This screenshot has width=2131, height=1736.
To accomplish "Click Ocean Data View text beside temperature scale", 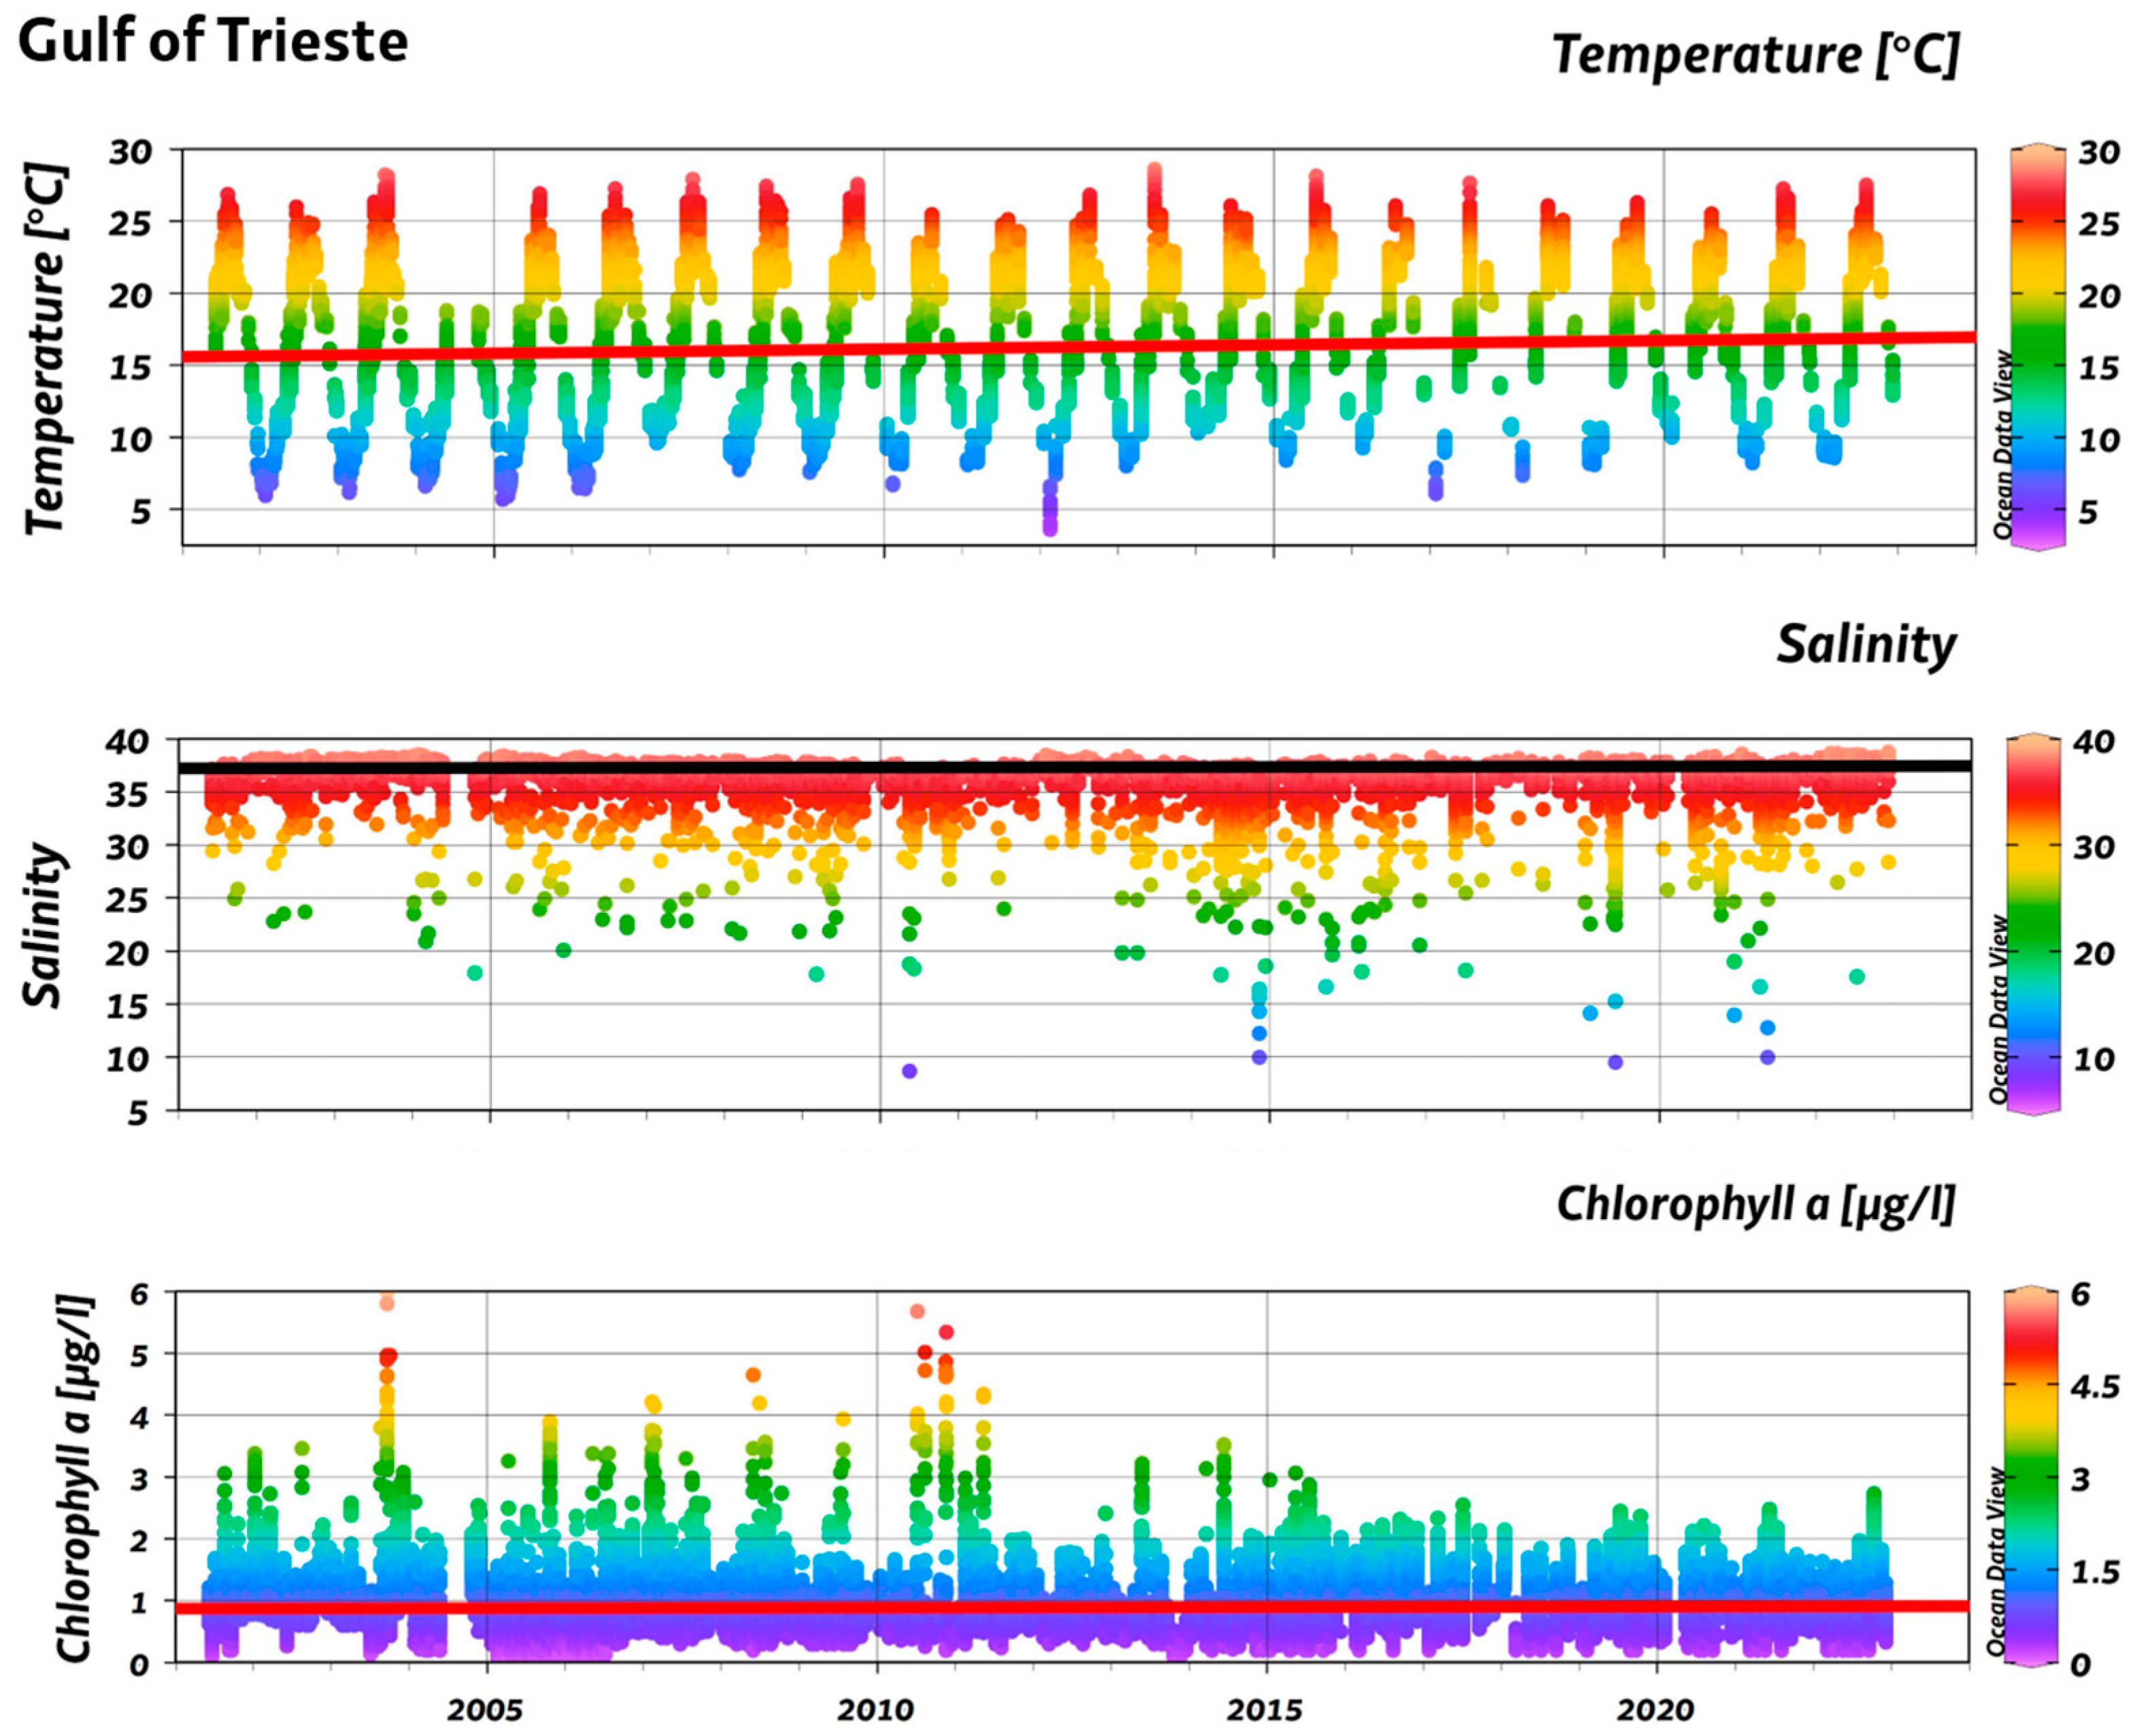I will [x=2002, y=445].
